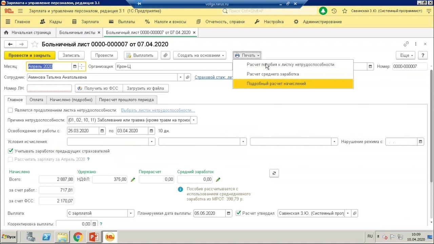
Task: Click the Номер ЛН input field
Action: pyautogui.click(x=49, y=88)
